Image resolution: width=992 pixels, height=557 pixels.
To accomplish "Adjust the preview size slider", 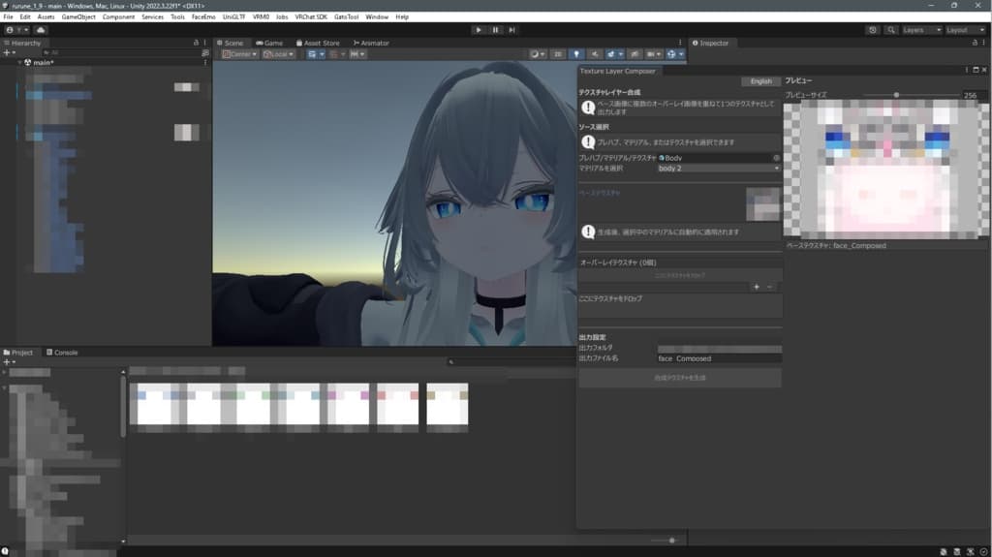I will pos(896,95).
